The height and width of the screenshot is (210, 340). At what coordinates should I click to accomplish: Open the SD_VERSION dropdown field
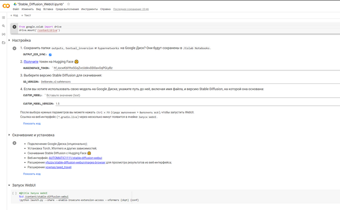pyautogui.click(x=190, y=81)
